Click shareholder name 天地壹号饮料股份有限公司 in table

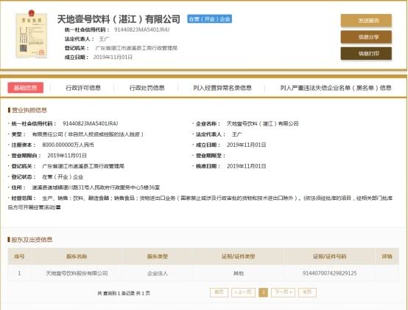coord(77,273)
